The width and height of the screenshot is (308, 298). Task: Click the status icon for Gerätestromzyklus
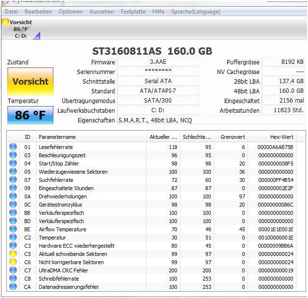pos(13,205)
